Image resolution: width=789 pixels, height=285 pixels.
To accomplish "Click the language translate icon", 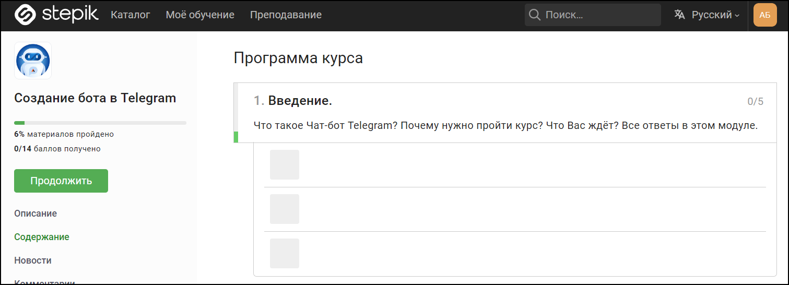I will [679, 15].
